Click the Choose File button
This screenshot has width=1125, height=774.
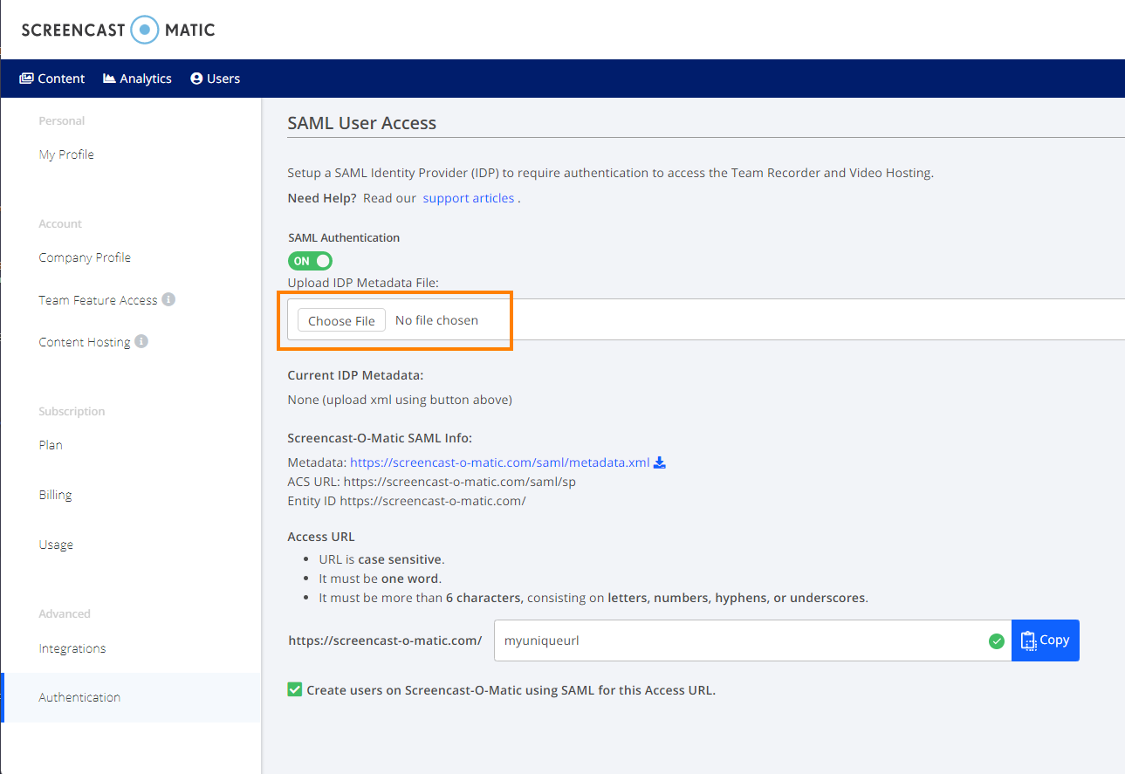[x=341, y=320]
